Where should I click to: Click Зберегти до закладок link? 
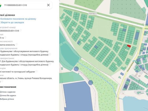point(12,22)
